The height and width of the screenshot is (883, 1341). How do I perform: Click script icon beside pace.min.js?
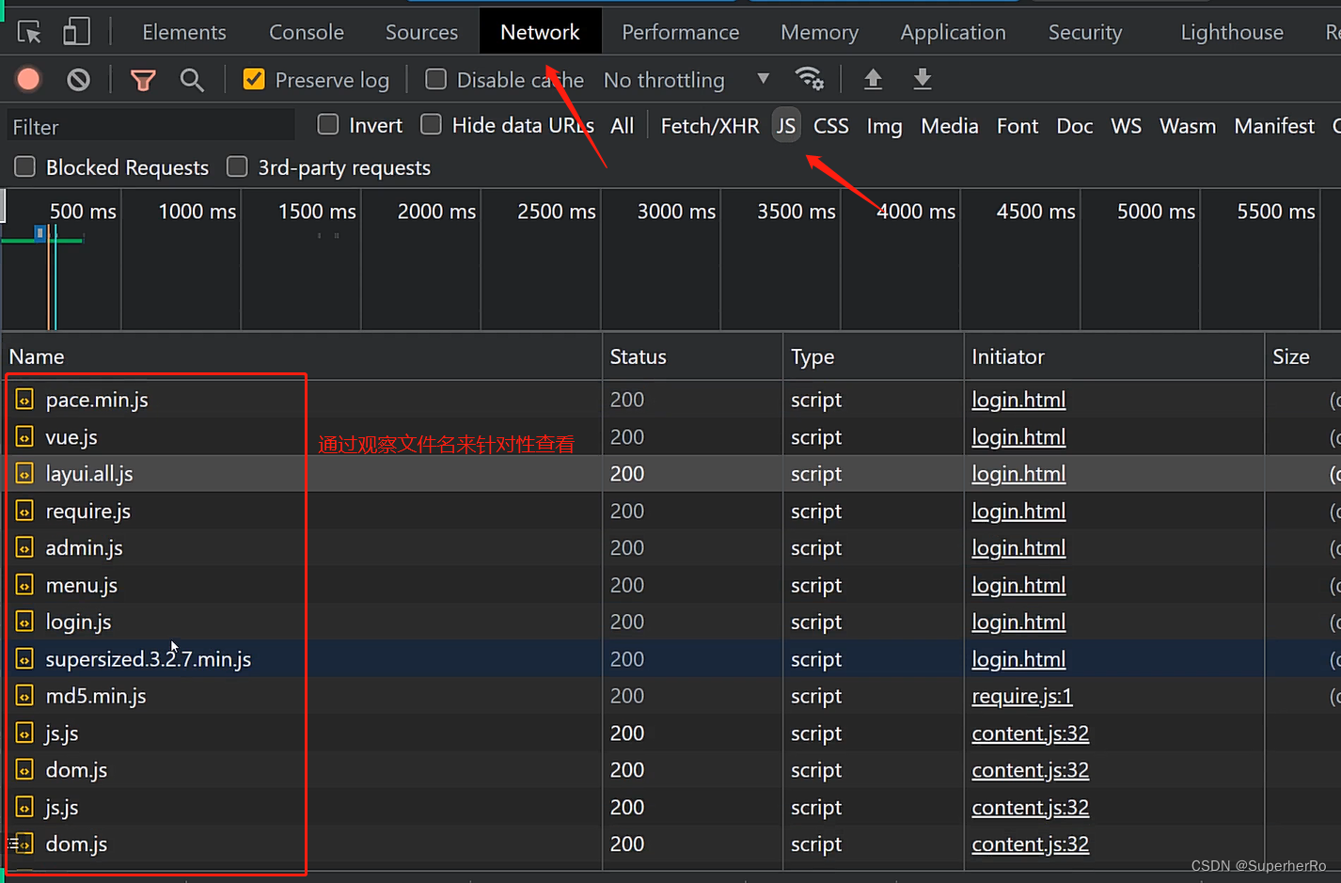tap(24, 400)
